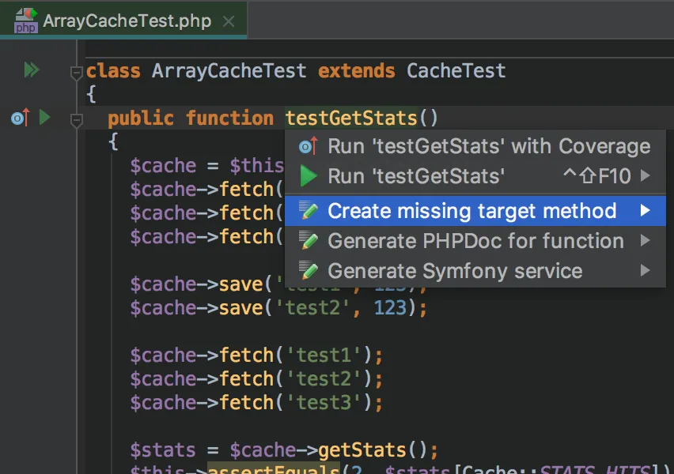This screenshot has width=674, height=474.
Task: Click the CacheTest parent class name
Action: pyautogui.click(x=456, y=71)
